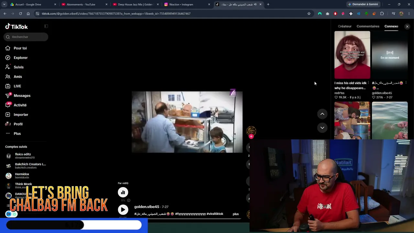Open Activité notifications

coord(20,105)
